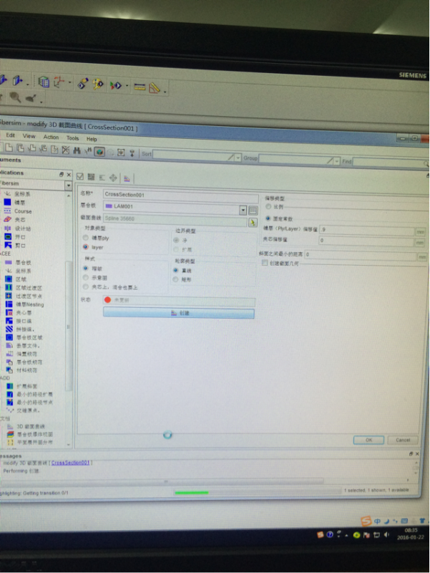
Task: Choose the 示意图 style radio option
Action: pos(86,278)
